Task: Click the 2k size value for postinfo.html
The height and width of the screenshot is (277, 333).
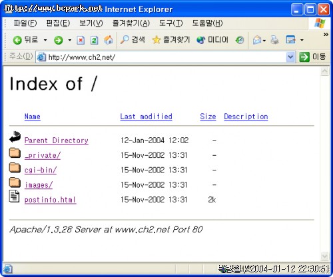Action: [x=212, y=200]
